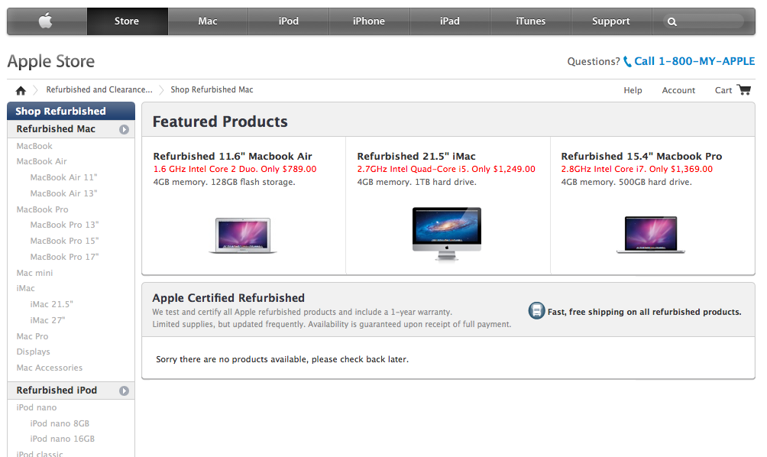Choose MacBook Pro 17" in sidebar

64,257
